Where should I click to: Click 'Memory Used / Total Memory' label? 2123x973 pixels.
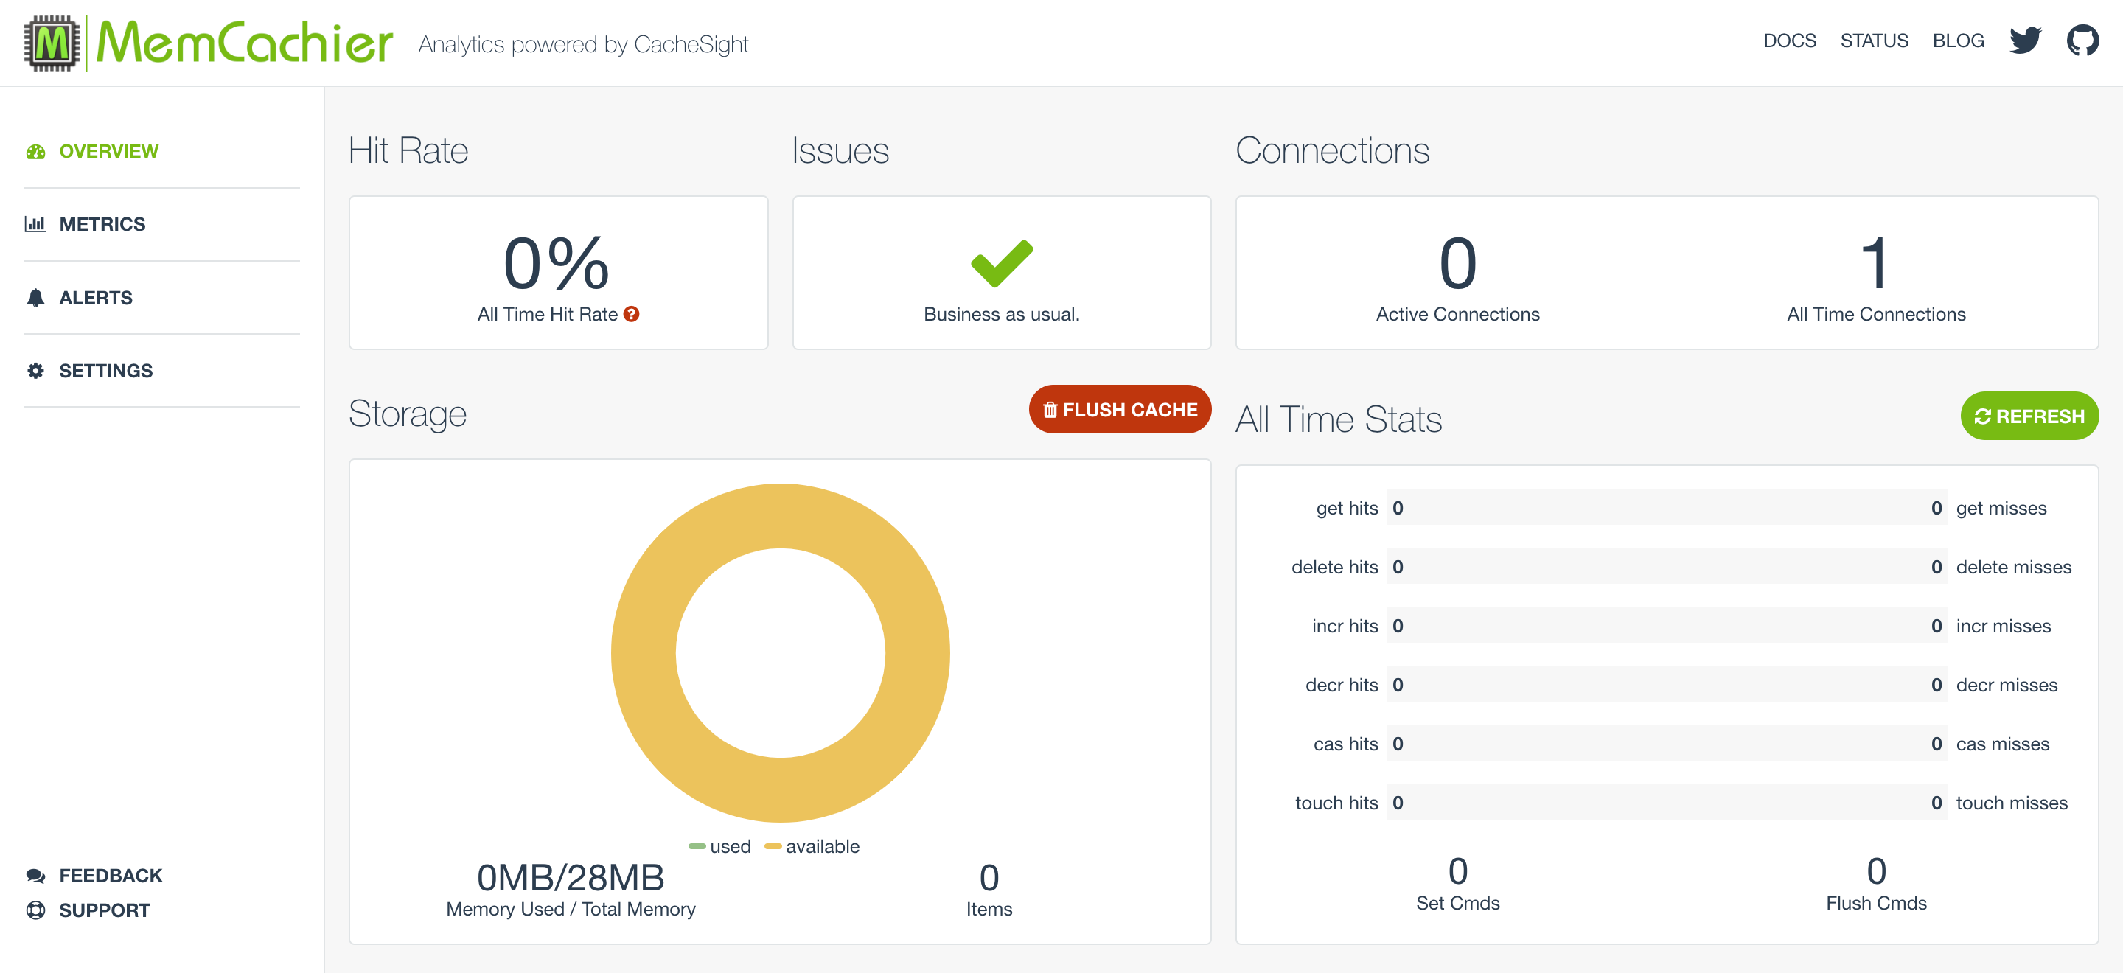[571, 909]
